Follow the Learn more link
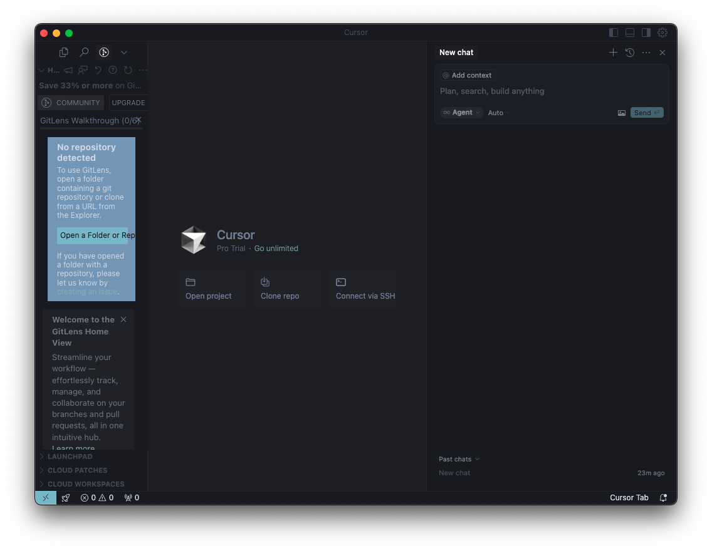 73,448
